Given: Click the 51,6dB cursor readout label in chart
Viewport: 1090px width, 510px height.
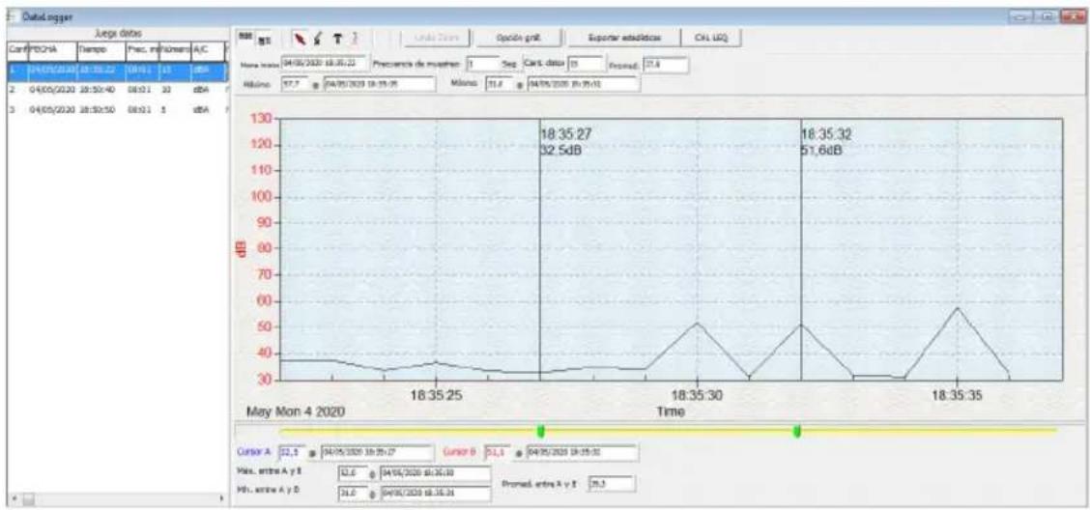Looking at the screenshot, I should coord(822,150).
